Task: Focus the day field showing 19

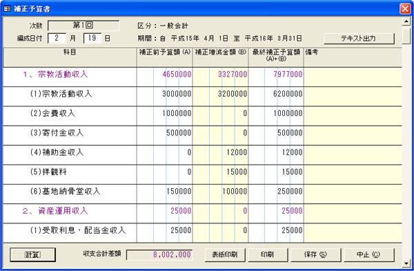Action: (x=92, y=39)
